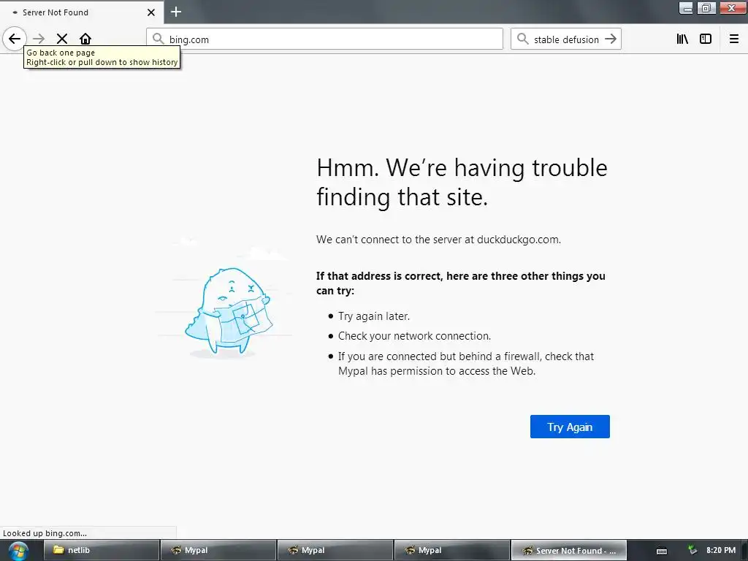Click the firewall permission bullet text

pos(465,364)
